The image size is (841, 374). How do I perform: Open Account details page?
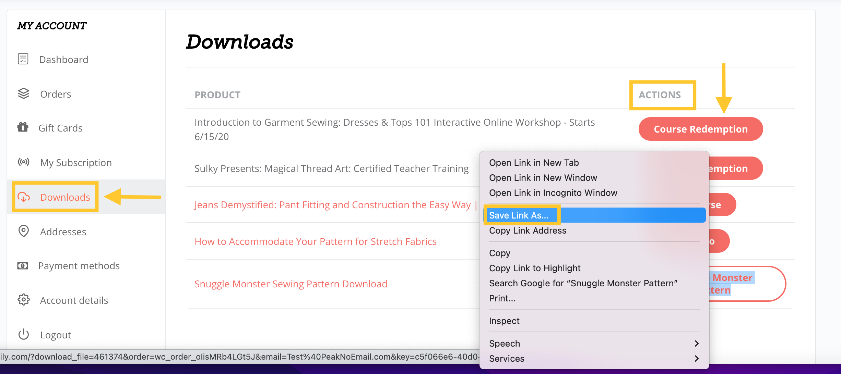point(74,300)
